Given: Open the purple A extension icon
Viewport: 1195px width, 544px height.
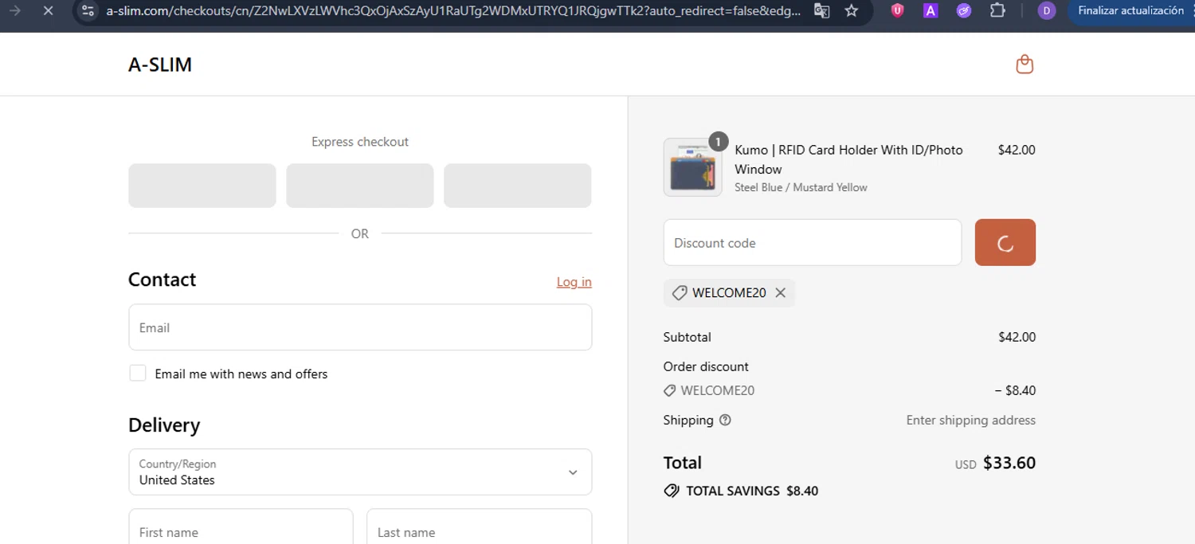Looking at the screenshot, I should (931, 11).
